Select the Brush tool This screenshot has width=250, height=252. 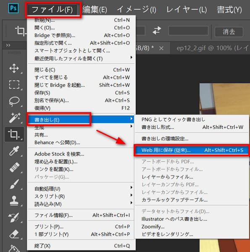coord(14,184)
